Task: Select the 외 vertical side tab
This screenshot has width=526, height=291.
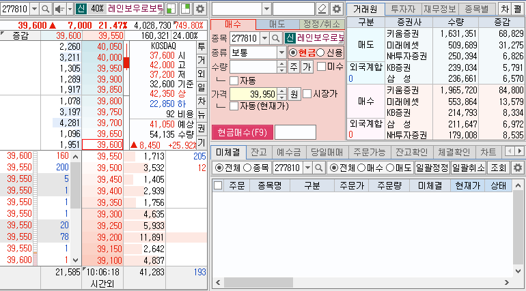Action: [x=202, y=74]
